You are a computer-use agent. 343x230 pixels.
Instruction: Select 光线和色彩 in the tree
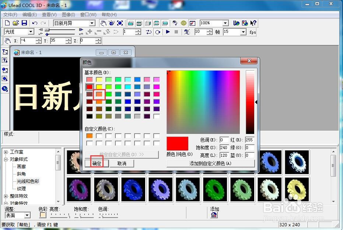[28, 181]
